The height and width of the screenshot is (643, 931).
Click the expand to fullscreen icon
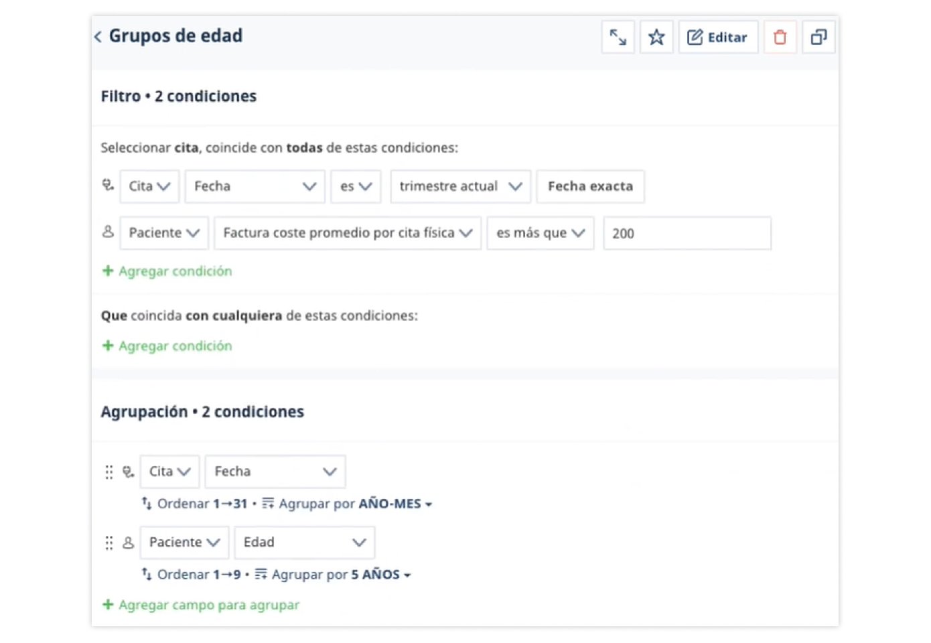pos(618,37)
